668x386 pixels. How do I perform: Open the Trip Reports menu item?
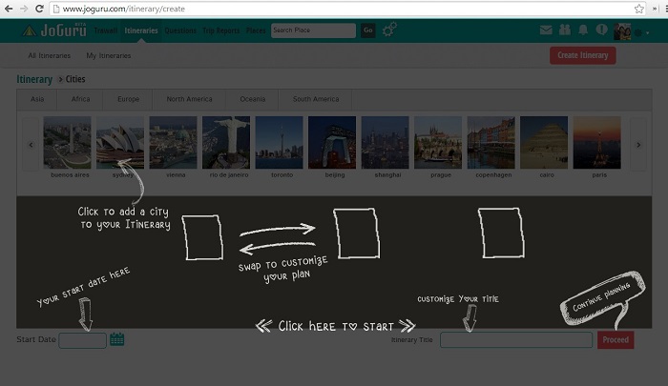(x=220, y=30)
